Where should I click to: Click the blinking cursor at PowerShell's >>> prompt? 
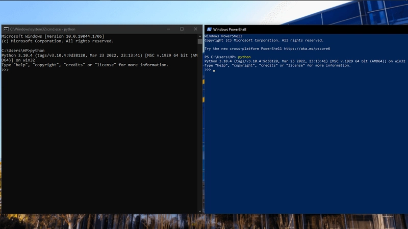coord(214,70)
